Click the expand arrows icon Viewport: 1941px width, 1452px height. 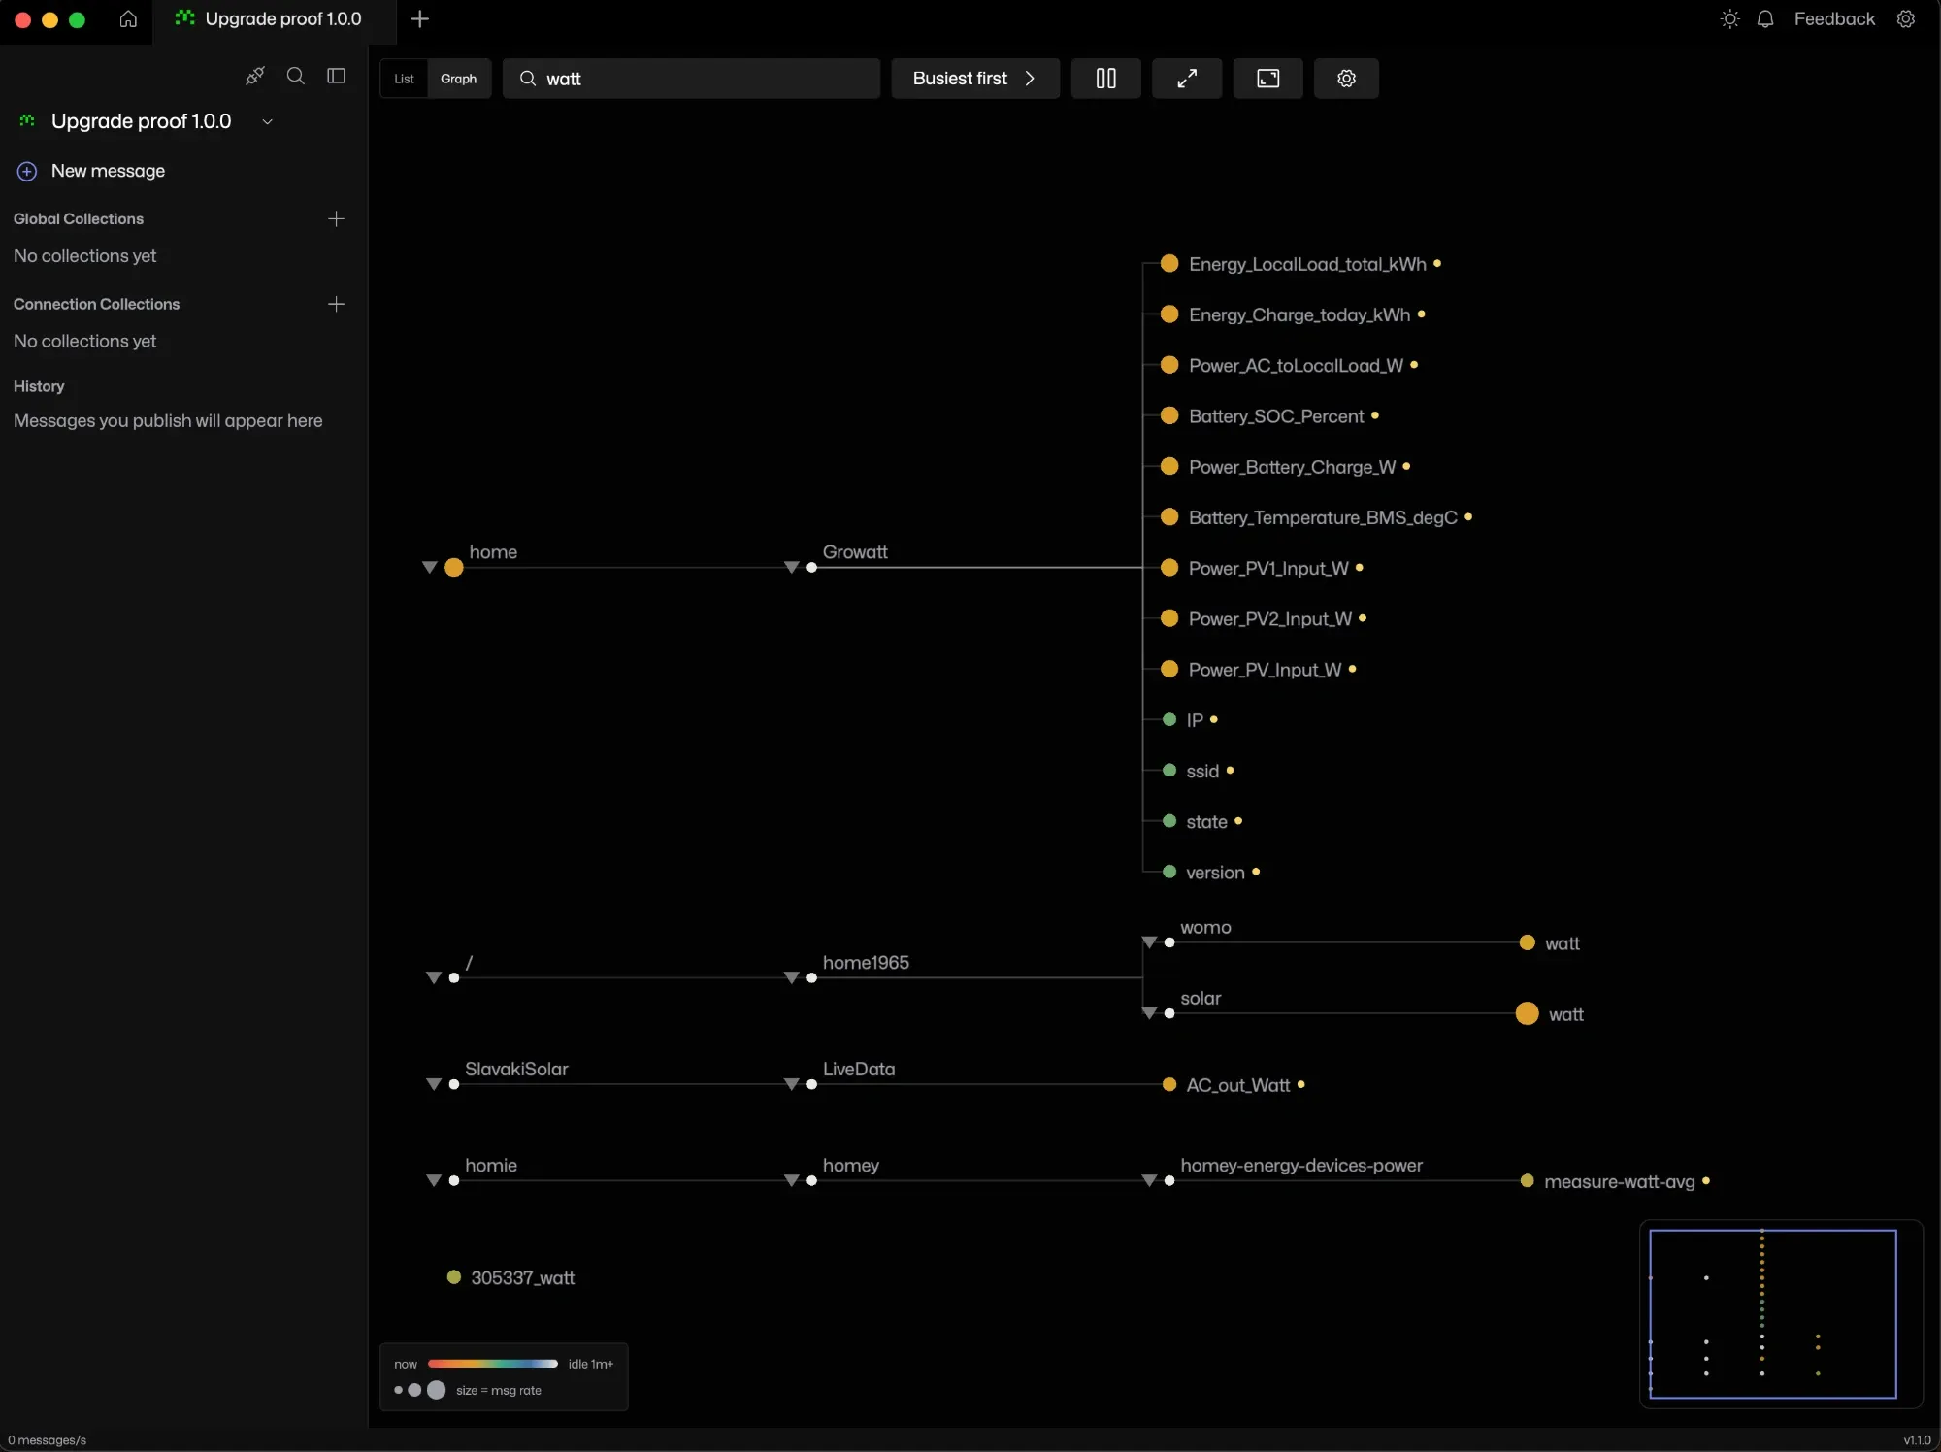pyautogui.click(x=1187, y=79)
